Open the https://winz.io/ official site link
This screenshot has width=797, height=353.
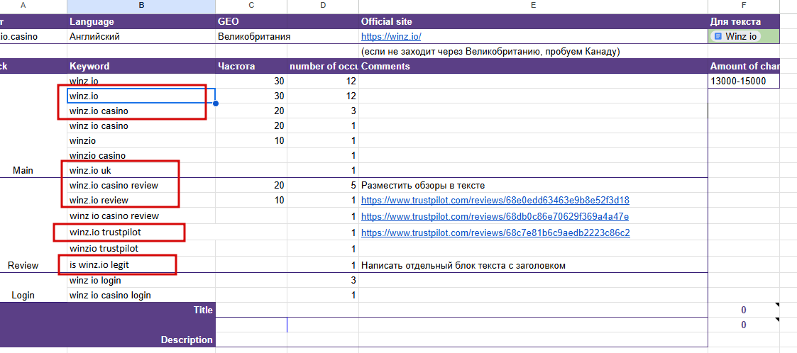tap(391, 37)
